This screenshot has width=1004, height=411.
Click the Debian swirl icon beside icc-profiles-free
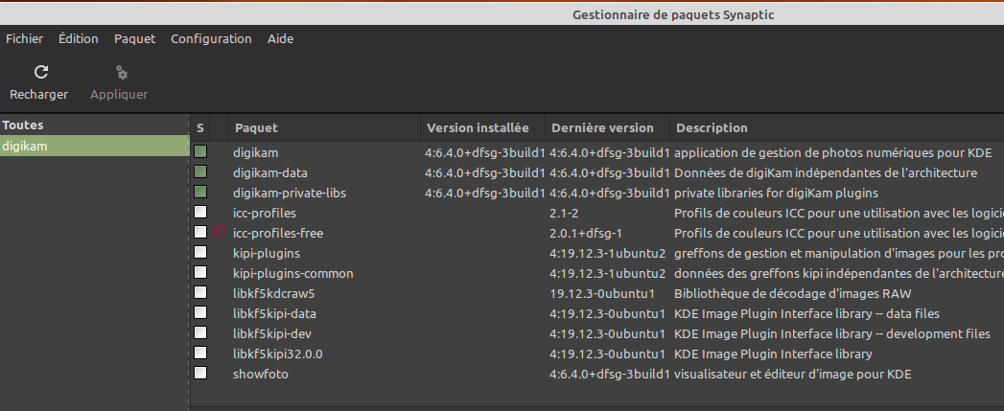tap(219, 233)
